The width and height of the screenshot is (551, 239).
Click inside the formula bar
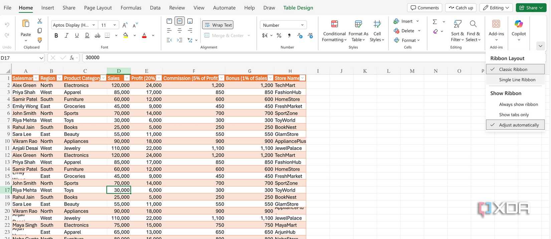283,58
